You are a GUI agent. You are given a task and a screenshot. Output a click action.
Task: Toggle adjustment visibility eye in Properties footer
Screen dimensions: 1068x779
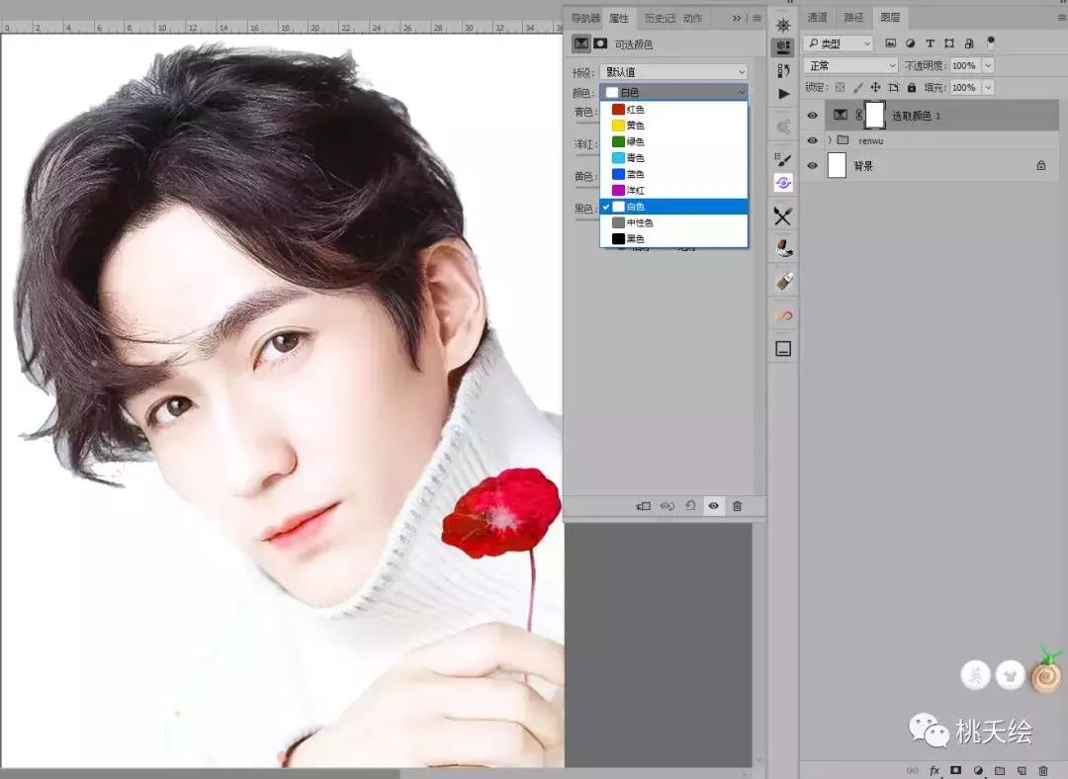713,506
